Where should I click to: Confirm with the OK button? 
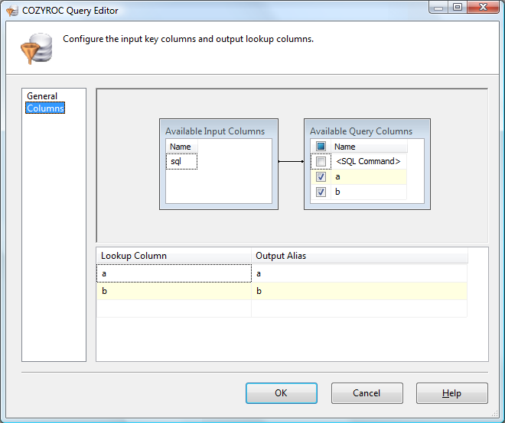coord(281,393)
